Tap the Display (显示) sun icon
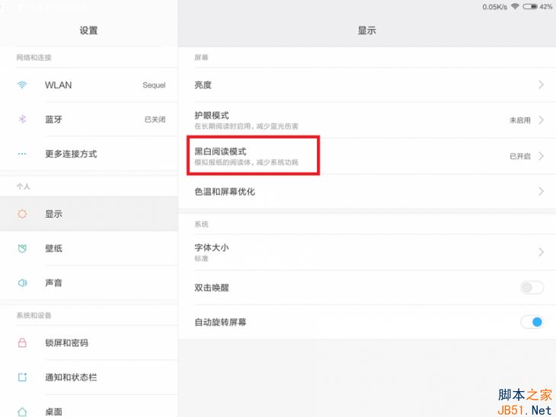 point(23,214)
